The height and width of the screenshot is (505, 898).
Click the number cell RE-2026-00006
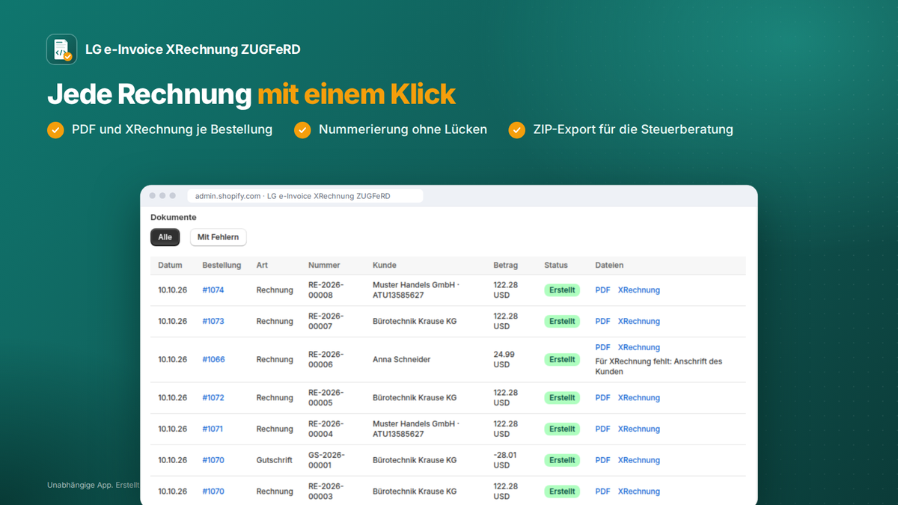[x=326, y=360]
